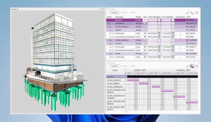Switch to Gantt view icon in upper Planejamento panel

(192, 13)
